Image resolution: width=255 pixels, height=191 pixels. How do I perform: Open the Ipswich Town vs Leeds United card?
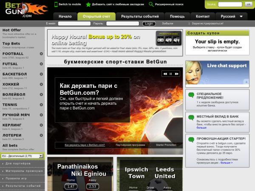[x=150, y=174]
